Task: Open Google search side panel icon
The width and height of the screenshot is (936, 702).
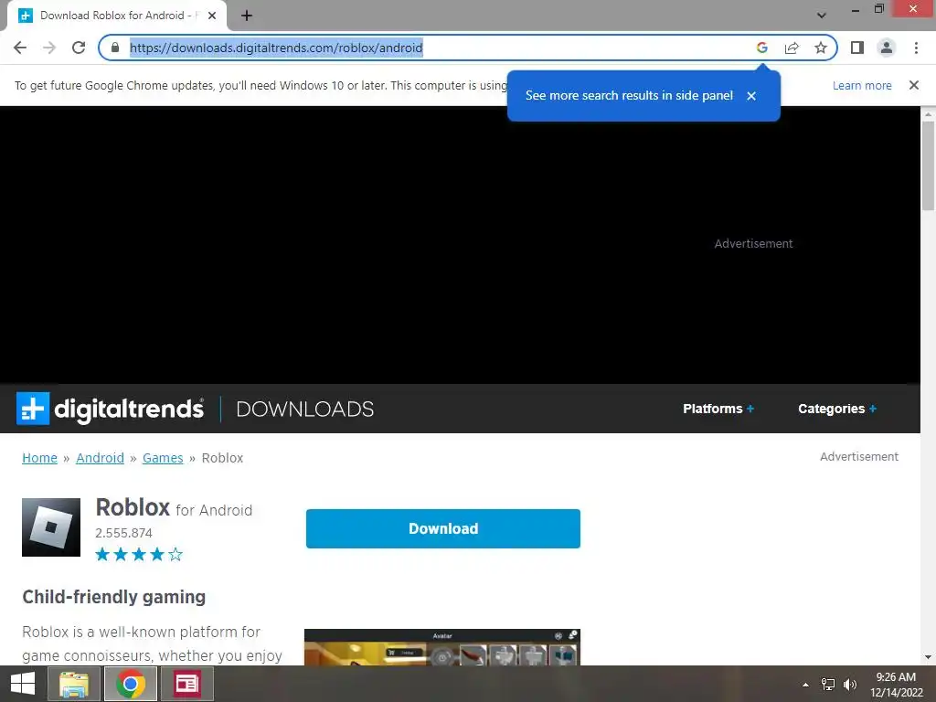Action: click(761, 48)
